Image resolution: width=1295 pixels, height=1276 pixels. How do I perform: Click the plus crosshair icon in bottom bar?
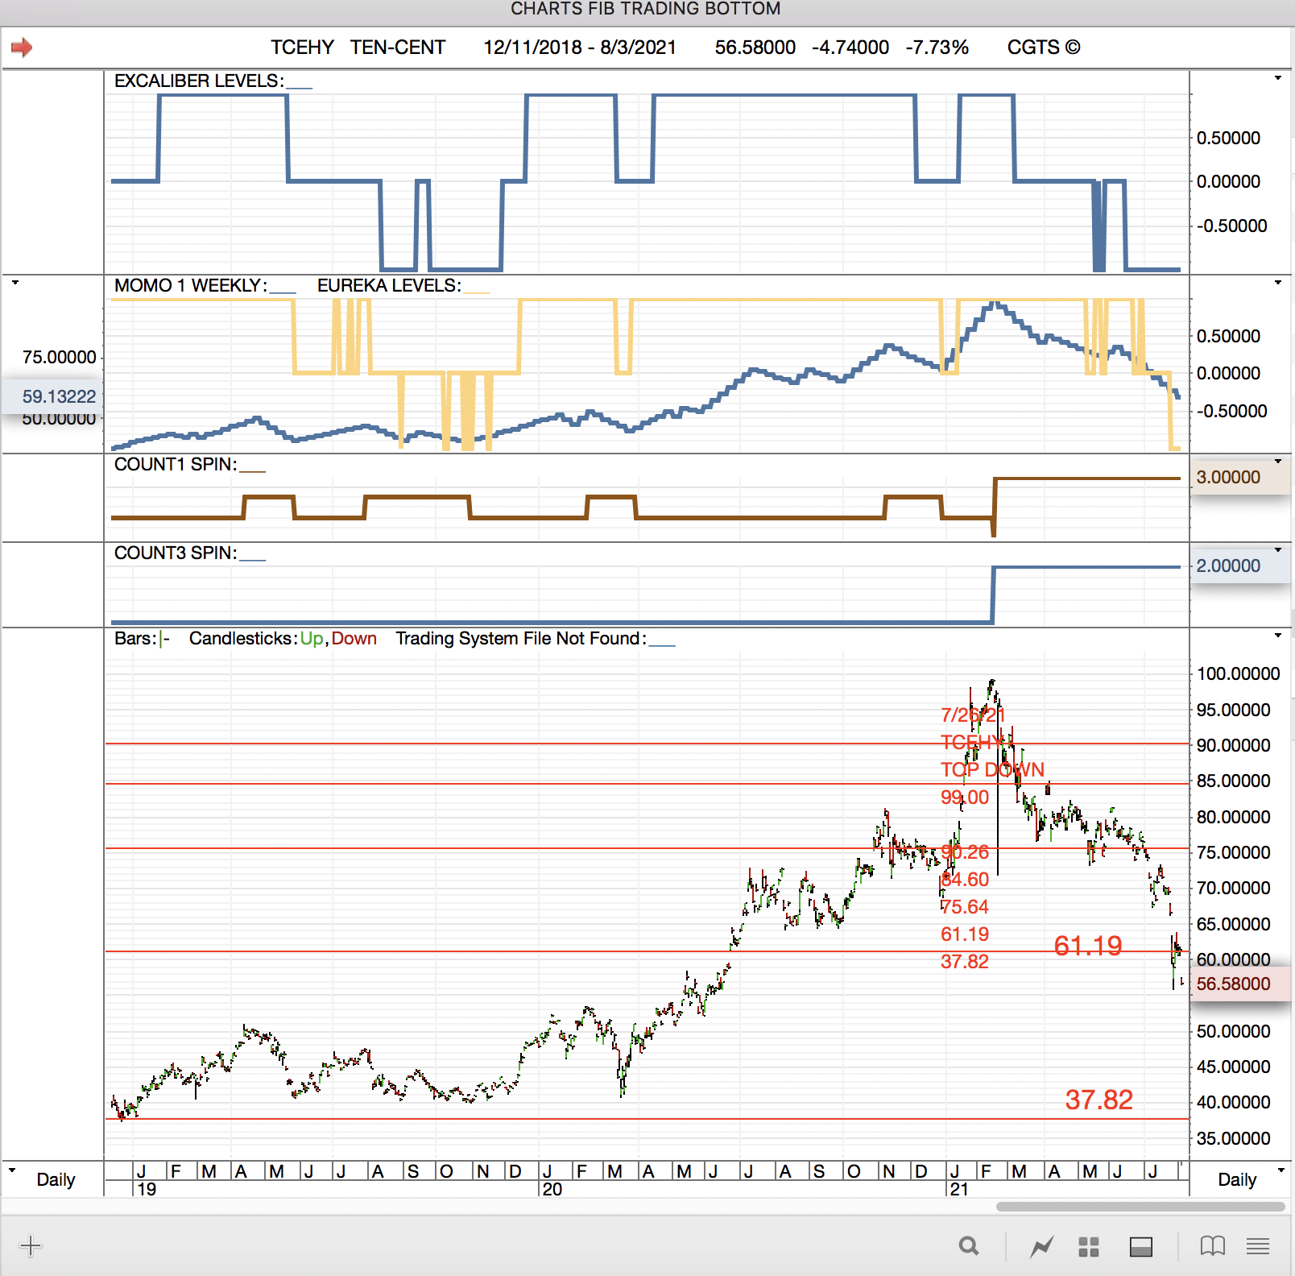[31, 1246]
